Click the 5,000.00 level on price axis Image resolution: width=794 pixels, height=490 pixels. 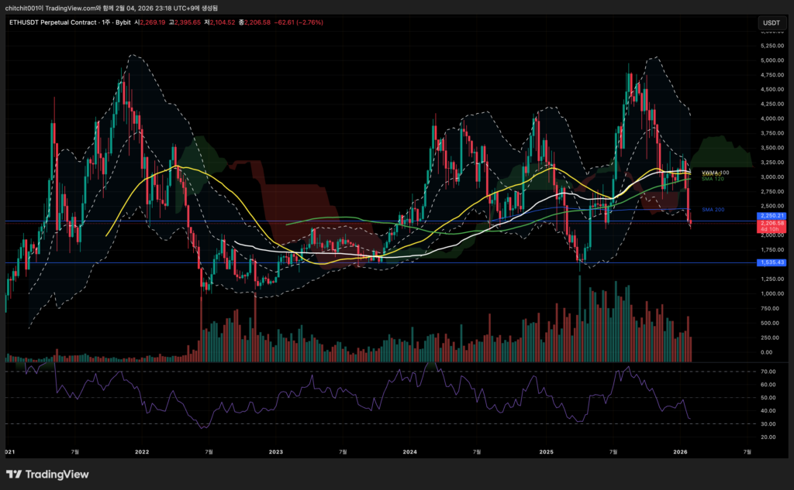(770, 60)
